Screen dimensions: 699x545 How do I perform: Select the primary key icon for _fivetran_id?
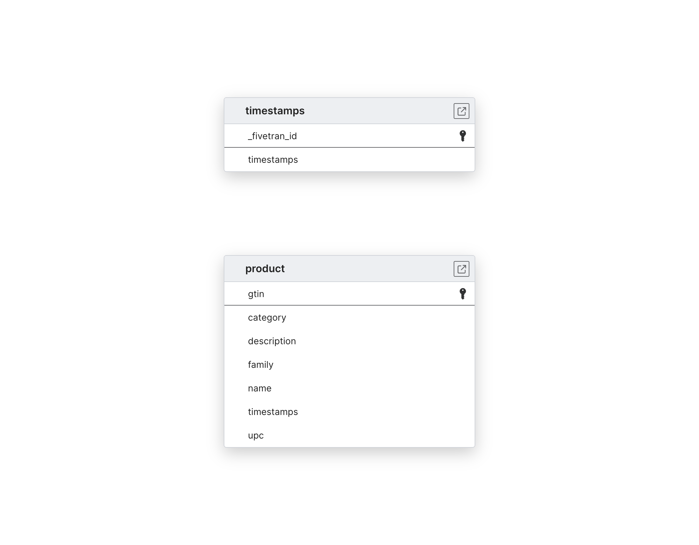tap(463, 136)
